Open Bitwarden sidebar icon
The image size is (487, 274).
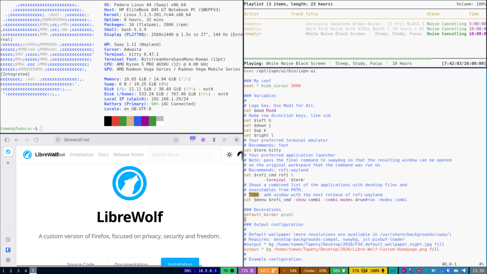(8, 250)
